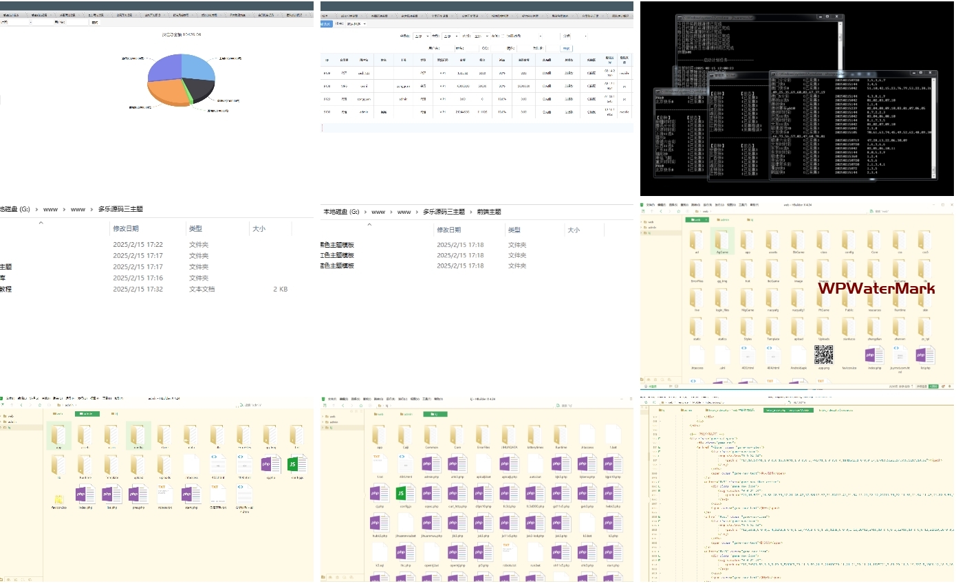This screenshot has height=588, width=956.
Task: Click sort chevron above 前端主题 file list
Action: coord(372,224)
